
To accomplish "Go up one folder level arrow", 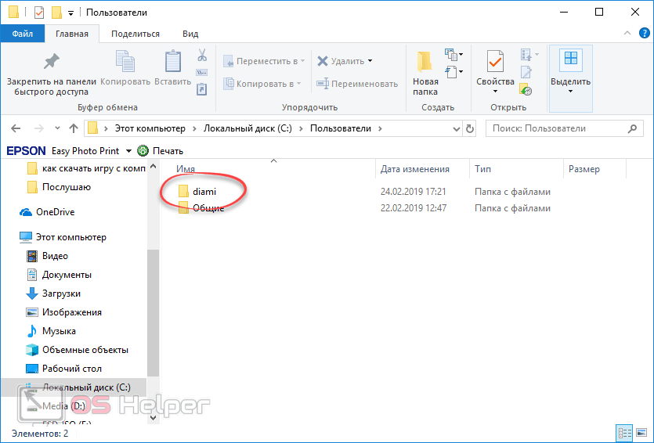I will [x=74, y=128].
